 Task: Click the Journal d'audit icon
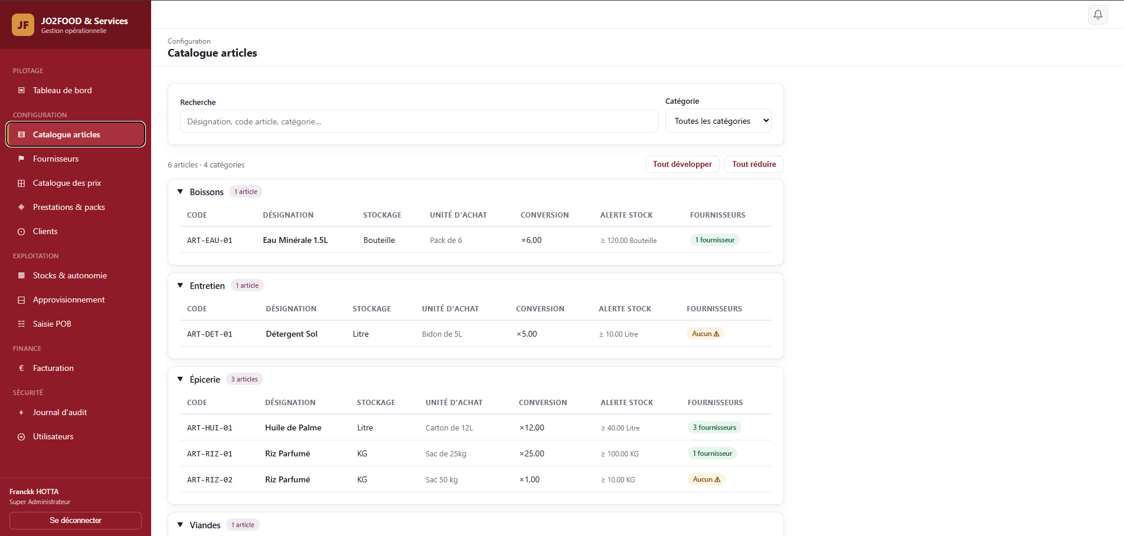click(21, 412)
